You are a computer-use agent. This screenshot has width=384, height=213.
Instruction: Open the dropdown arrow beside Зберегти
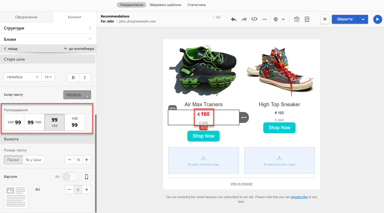click(x=363, y=19)
